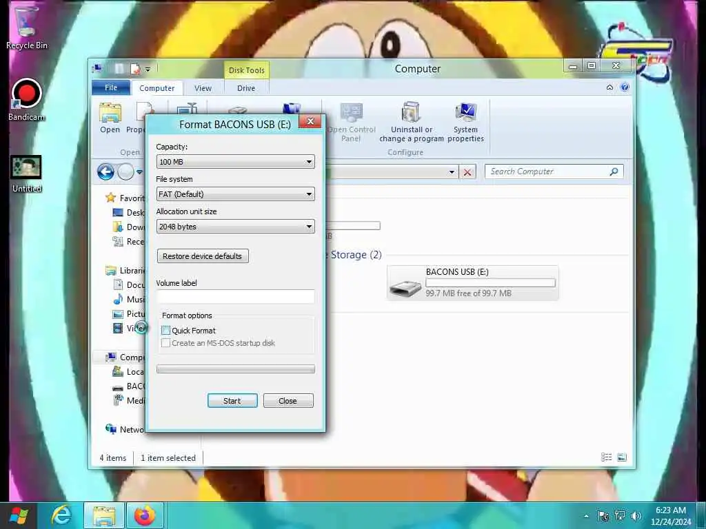Select the BACONS USB (E:) drive
The height and width of the screenshot is (529, 706).
pyautogui.click(x=473, y=282)
